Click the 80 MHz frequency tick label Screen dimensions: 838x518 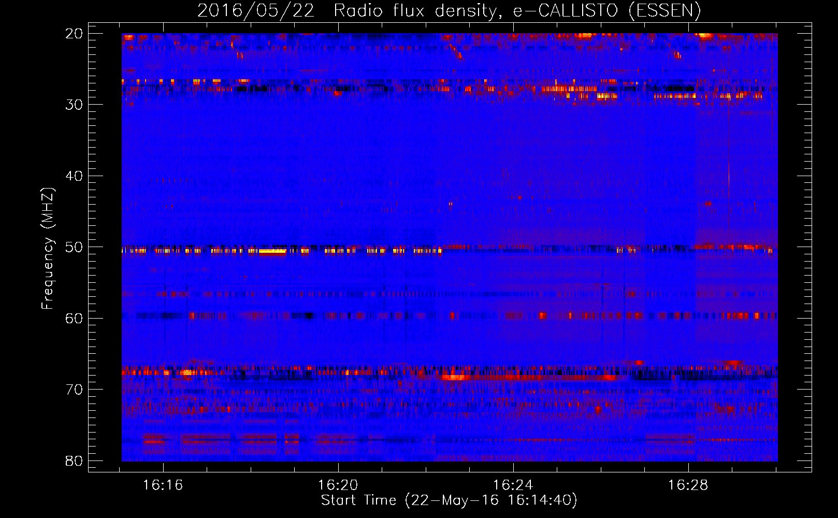tap(74, 461)
